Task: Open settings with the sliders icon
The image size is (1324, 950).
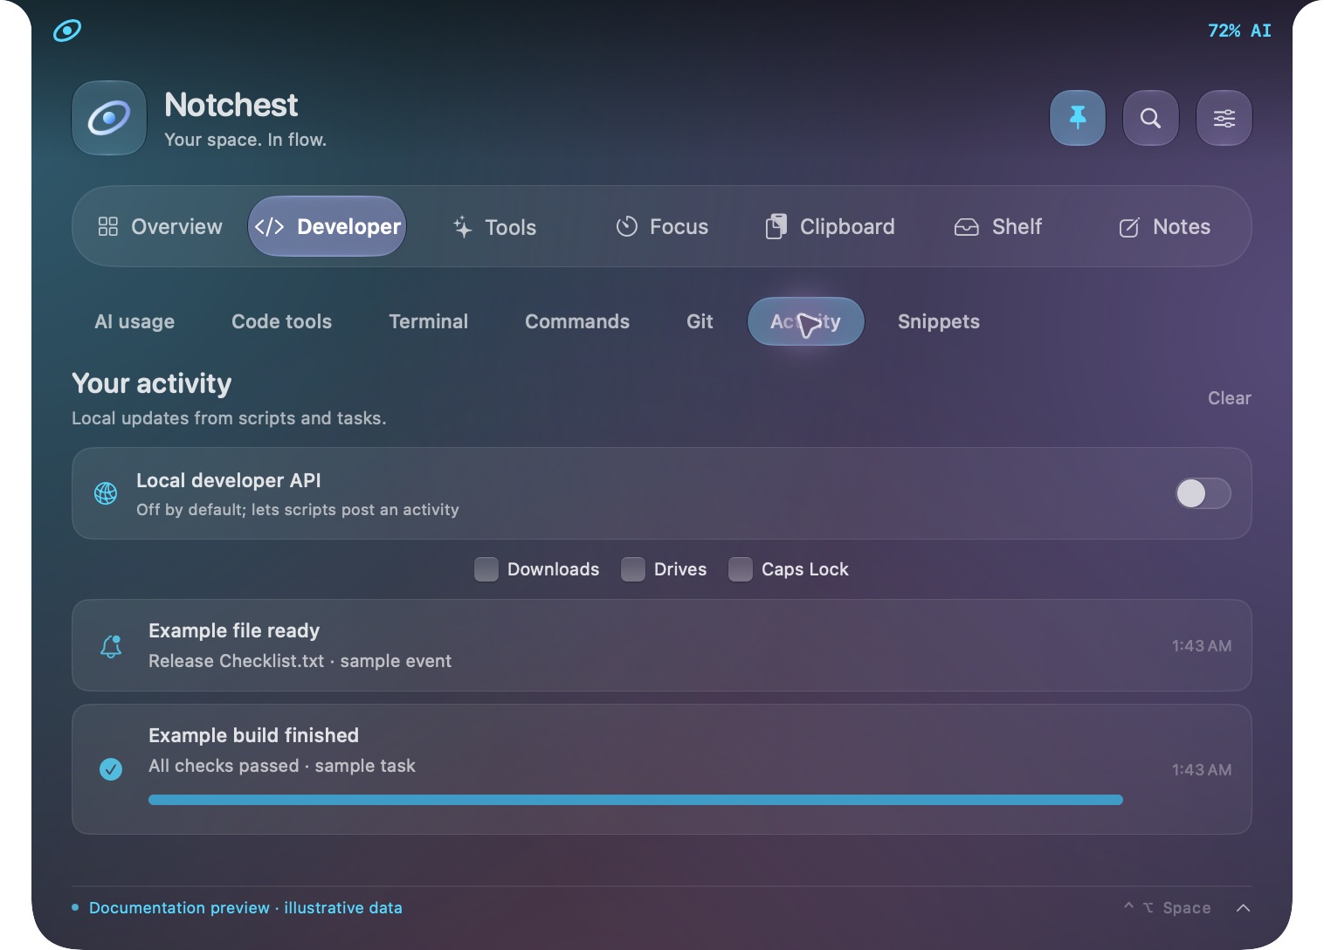Action: (x=1224, y=118)
